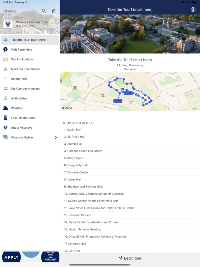
Task: Select stop 15. Health Services Building
Action: coord(131,230)
